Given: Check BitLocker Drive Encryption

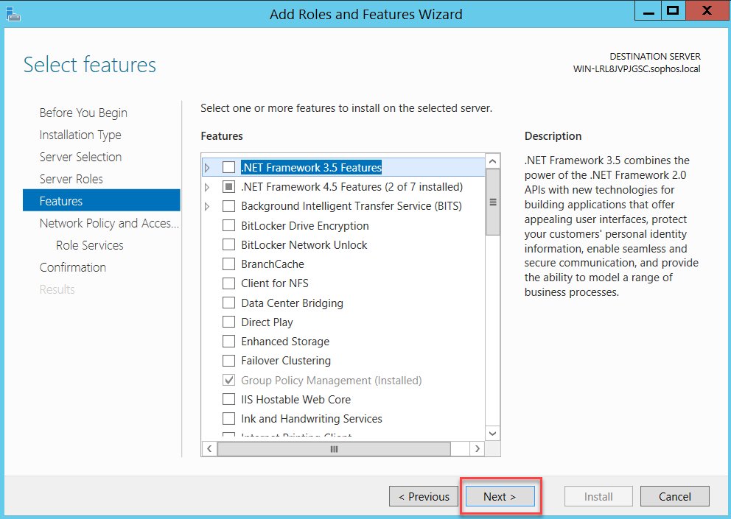Looking at the screenshot, I should point(228,225).
